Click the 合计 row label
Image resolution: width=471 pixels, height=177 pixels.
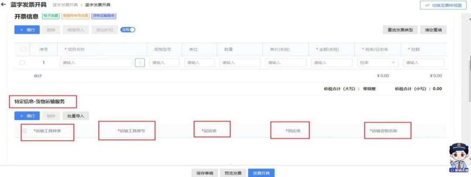[38, 76]
